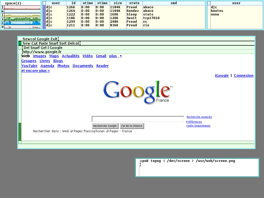
Task: Select bootes in the user list
Action: (217, 11)
